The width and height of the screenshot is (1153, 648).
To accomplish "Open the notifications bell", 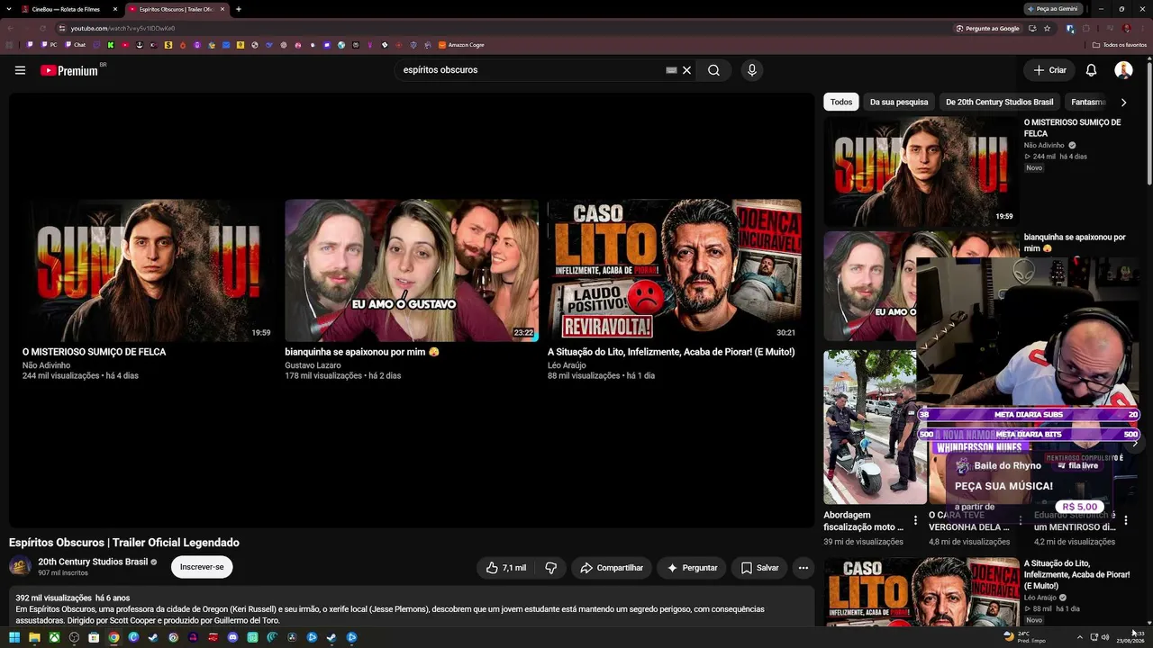I will (x=1091, y=70).
